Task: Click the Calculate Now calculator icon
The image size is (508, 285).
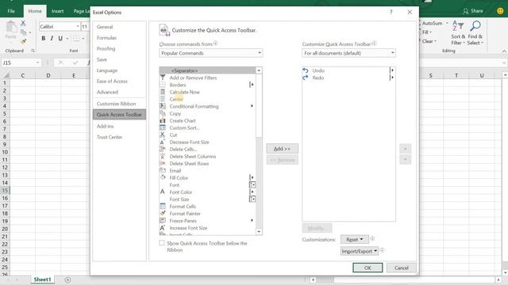Action: coord(163,92)
